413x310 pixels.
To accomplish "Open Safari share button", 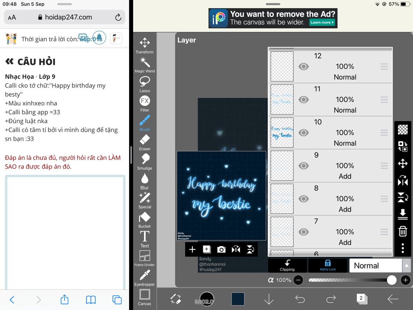I will tap(65, 300).
